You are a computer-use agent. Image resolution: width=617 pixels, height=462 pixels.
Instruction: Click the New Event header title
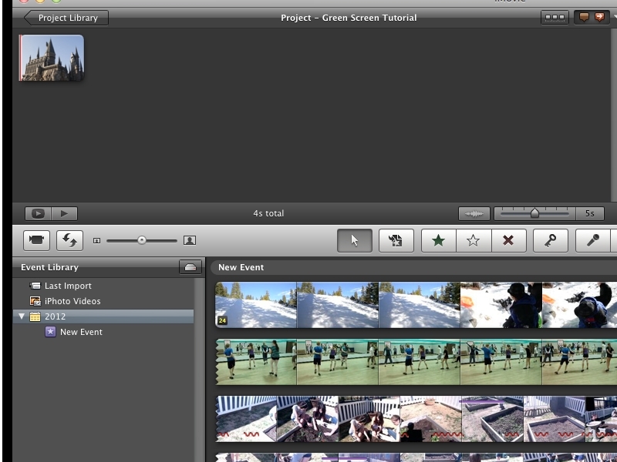(x=241, y=267)
